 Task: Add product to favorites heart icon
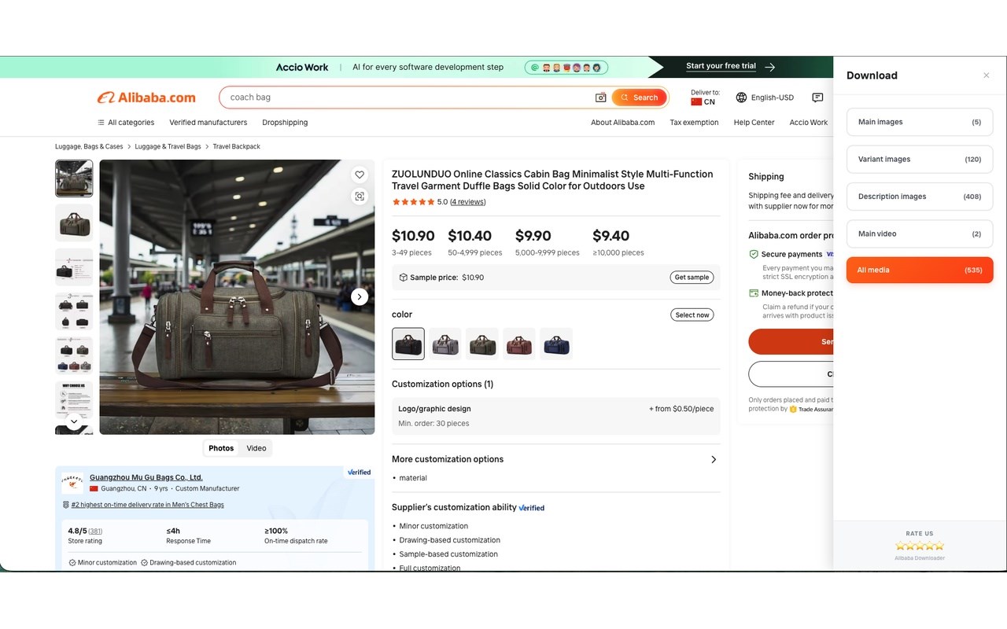point(360,175)
